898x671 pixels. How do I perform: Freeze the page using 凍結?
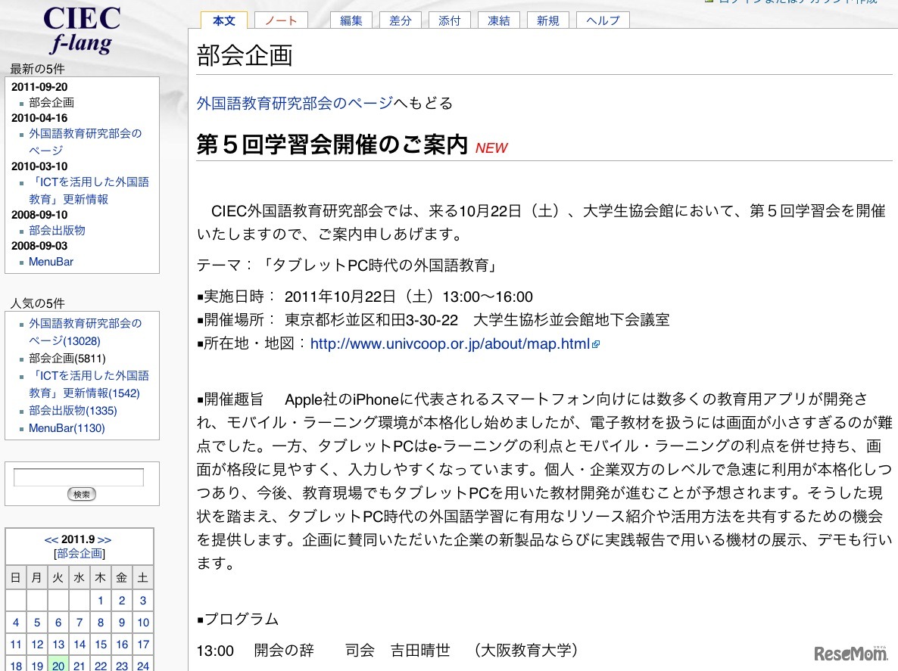pyautogui.click(x=498, y=21)
